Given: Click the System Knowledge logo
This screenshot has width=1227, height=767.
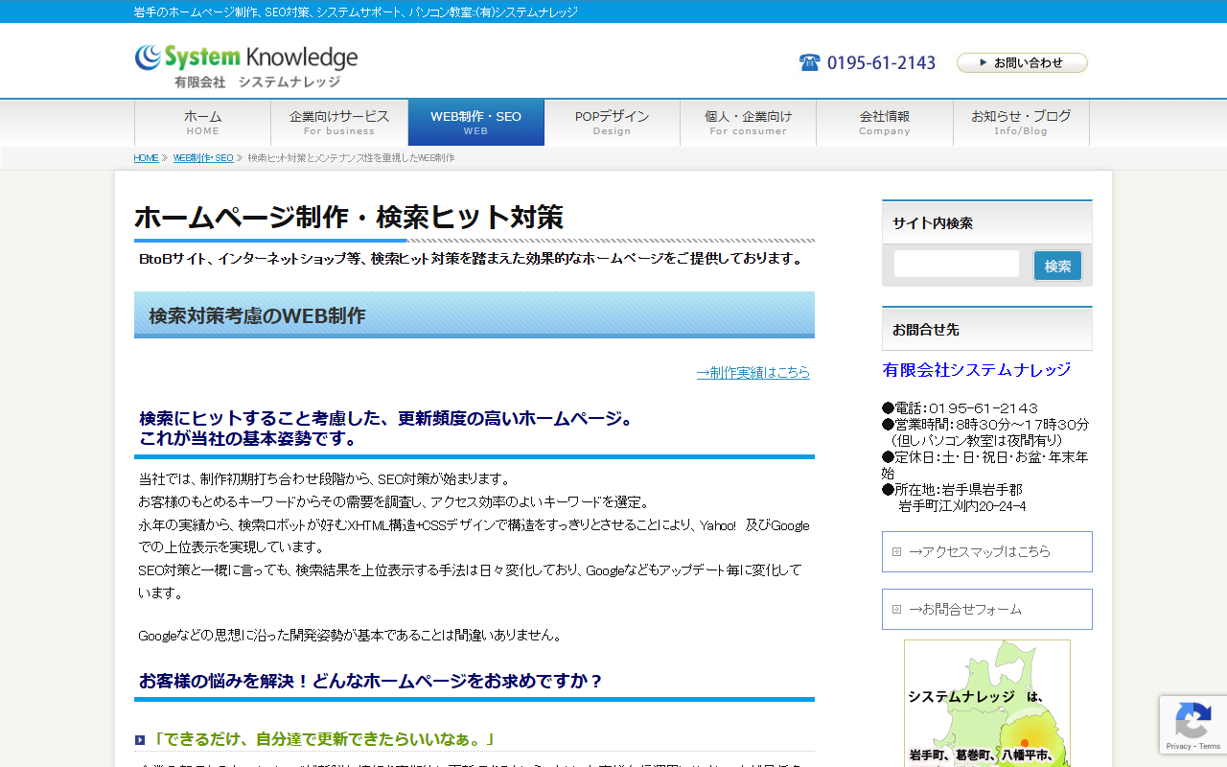Looking at the screenshot, I should click(x=246, y=66).
